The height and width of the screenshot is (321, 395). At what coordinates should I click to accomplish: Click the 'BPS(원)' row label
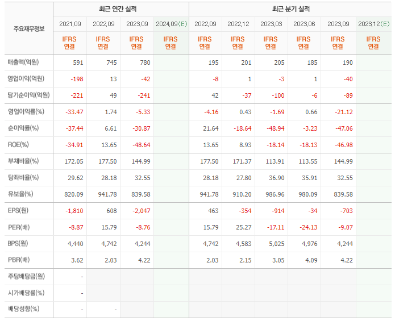click(x=18, y=244)
